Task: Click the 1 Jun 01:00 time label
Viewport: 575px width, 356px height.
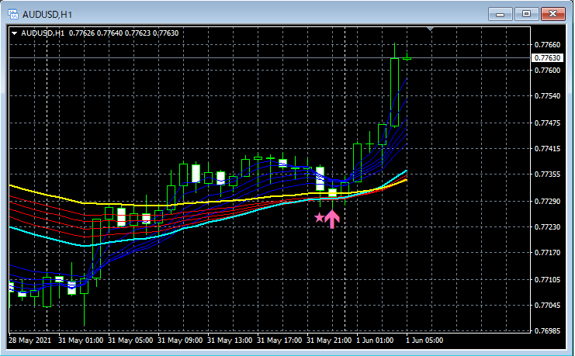Action: 375,340
